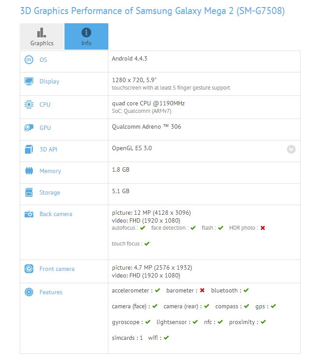Select the Info tab

tap(86, 36)
